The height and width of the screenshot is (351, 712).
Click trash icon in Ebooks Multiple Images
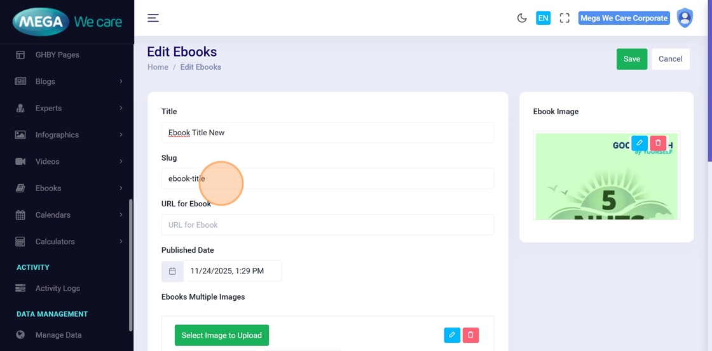(470, 335)
